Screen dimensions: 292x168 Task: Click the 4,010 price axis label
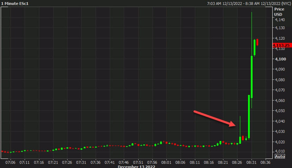pos(279,151)
